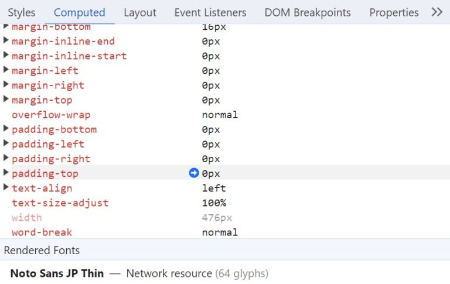Expand the padding-left property

6,143
